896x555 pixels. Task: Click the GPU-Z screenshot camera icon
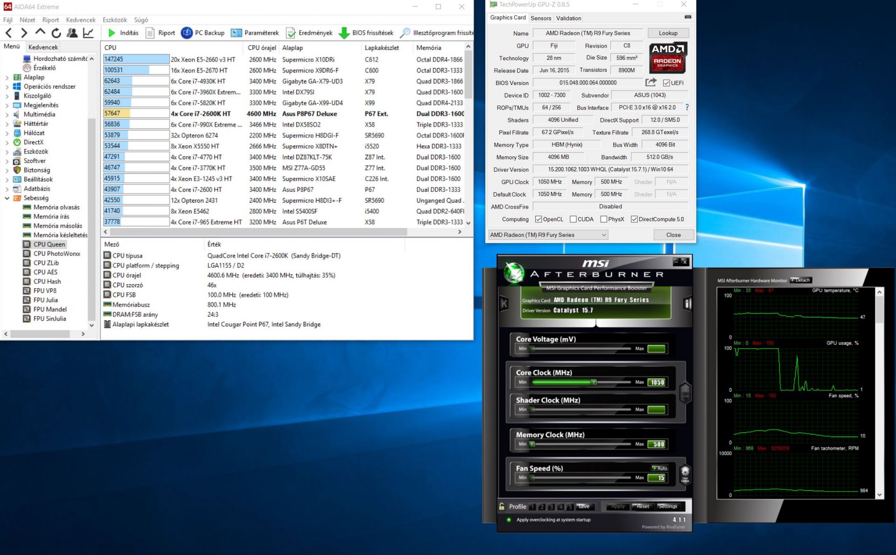[x=688, y=17]
